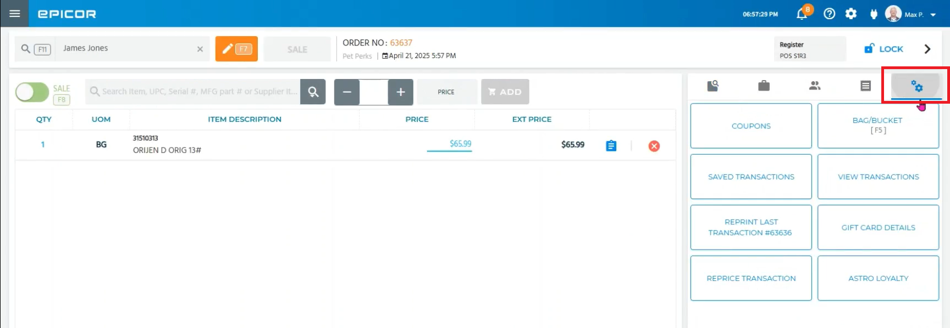950x328 pixels.
Task: Clear the James Jones customer field
Action: 200,49
